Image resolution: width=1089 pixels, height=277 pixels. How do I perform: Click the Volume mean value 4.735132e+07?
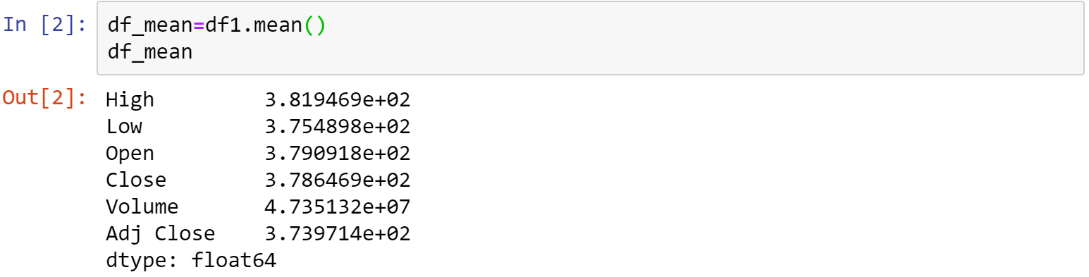(338, 207)
